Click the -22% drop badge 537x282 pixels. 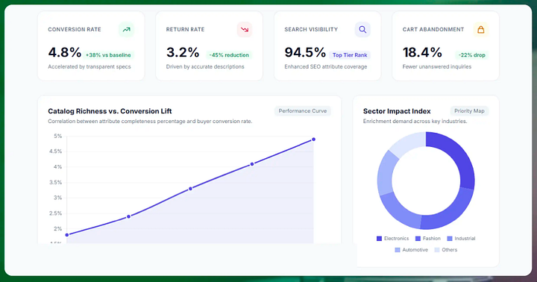tap(472, 54)
